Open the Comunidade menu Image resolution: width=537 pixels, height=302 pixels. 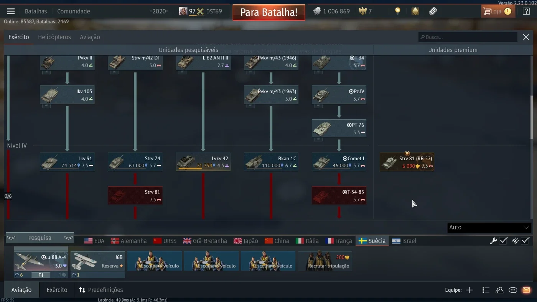click(x=74, y=11)
